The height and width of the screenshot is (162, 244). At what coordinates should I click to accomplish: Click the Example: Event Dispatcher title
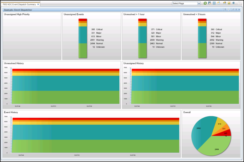click(18, 10)
